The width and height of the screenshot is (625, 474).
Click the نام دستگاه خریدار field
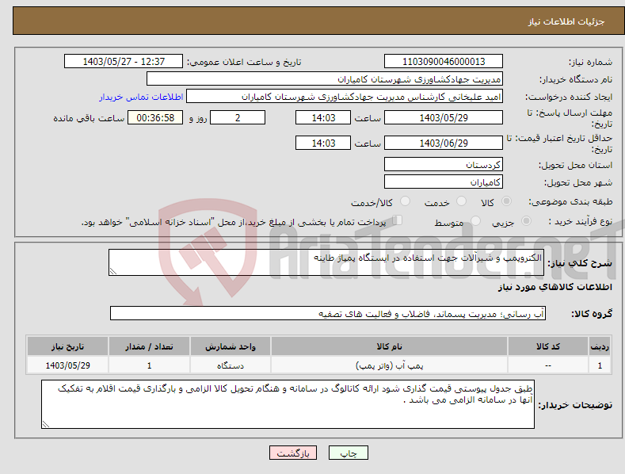[325, 79]
